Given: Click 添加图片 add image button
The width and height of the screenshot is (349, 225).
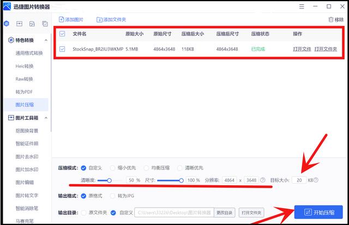Looking at the screenshot, I should coord(71,20).
